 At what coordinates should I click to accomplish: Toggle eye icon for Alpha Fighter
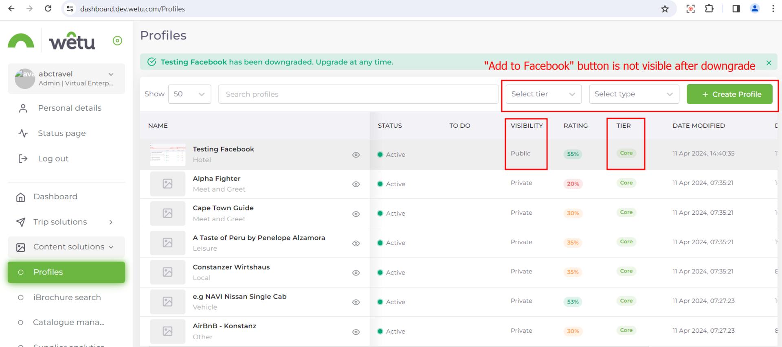point(356,184)
